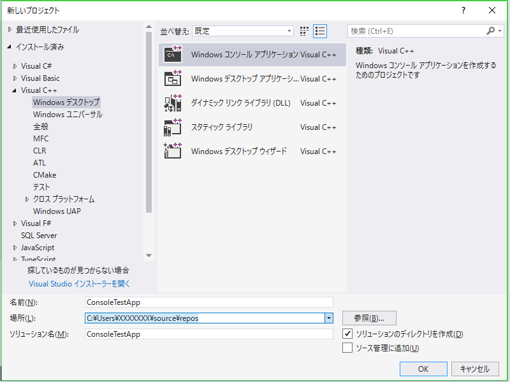This screenshot has height=382, width=510.
Task: Select the Windows コンソール アプリケーション template icon
Action: pyautogui.click(x=173, y=55)
